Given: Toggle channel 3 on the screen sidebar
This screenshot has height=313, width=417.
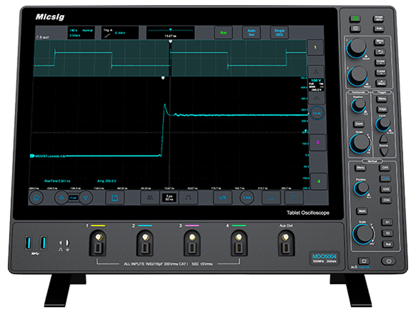Looking at the screenshot, I should [316, 142].
